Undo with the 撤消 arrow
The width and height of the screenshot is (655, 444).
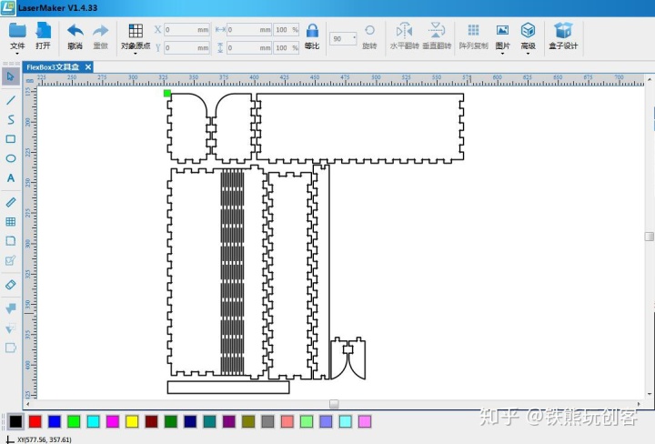(x=76, y=31)
